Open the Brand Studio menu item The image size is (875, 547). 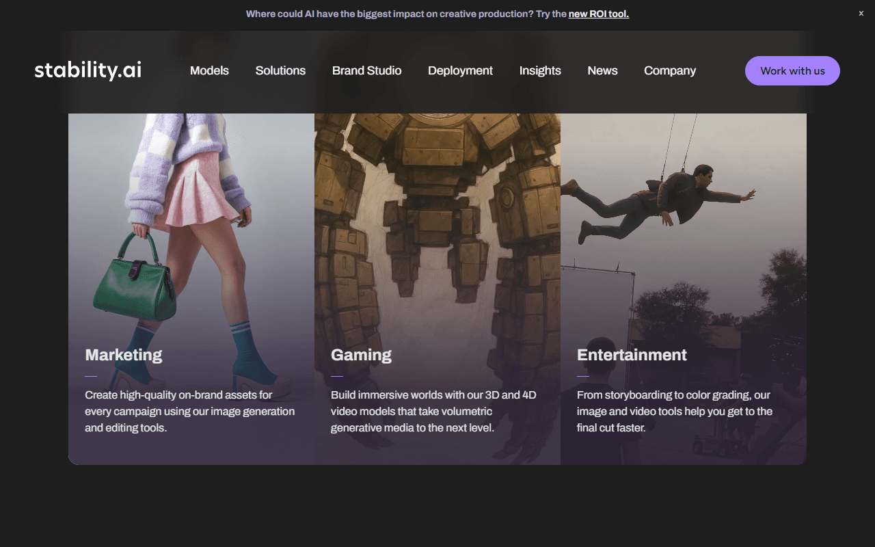coord(366,70)
